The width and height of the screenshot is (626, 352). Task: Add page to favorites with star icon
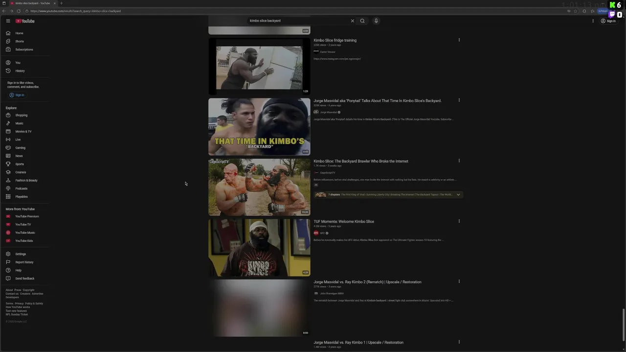tap(576, 11)
